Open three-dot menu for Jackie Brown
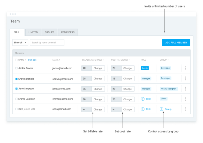203x143 pixels. coord(185,68)
